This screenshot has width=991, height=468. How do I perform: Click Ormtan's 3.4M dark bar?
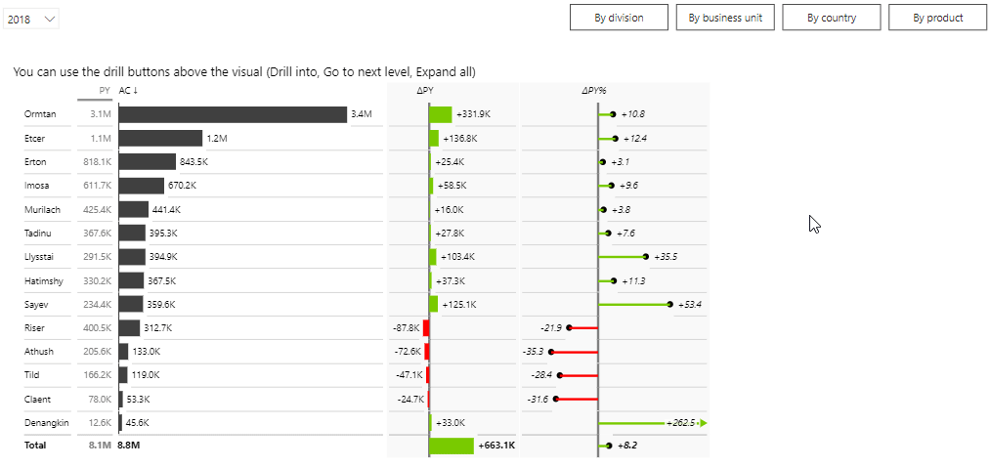233,114
